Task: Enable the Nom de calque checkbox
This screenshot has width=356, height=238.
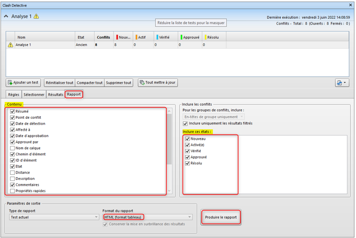Action: [x=12, y=148]
